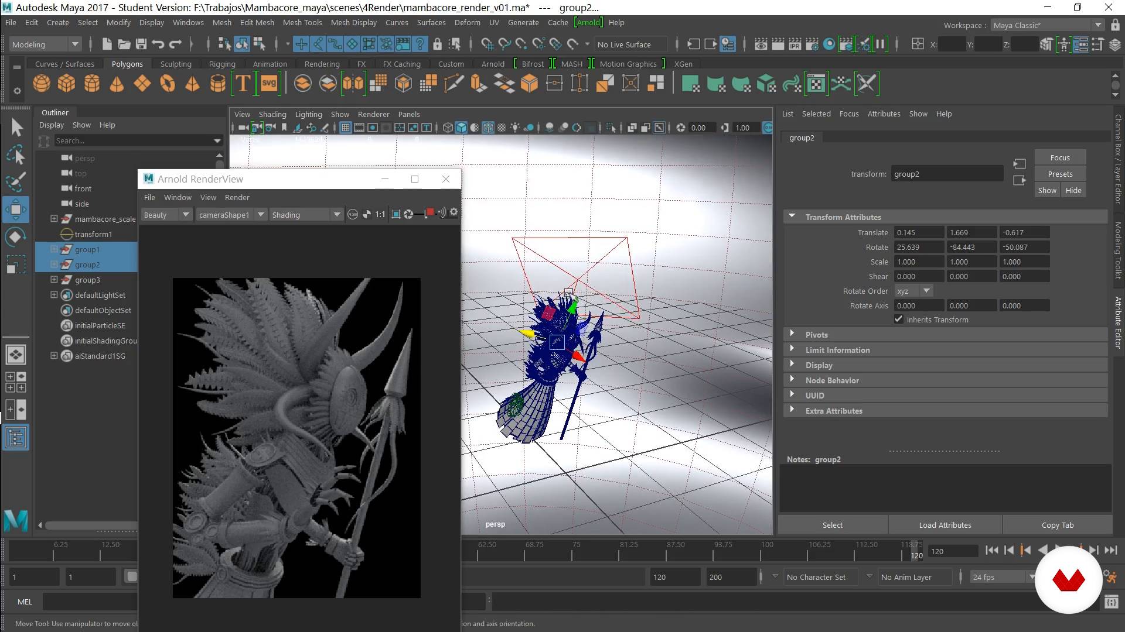
Task: Click the Copy Tab button
Action: click(1057, 525)
